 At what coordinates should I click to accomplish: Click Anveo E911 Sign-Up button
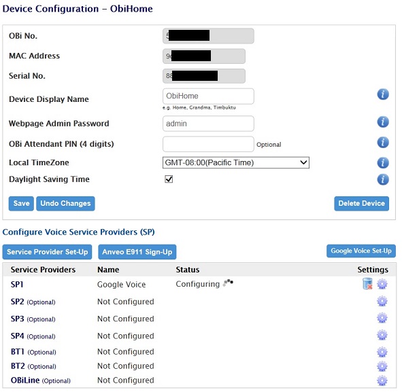coord(137,252)
